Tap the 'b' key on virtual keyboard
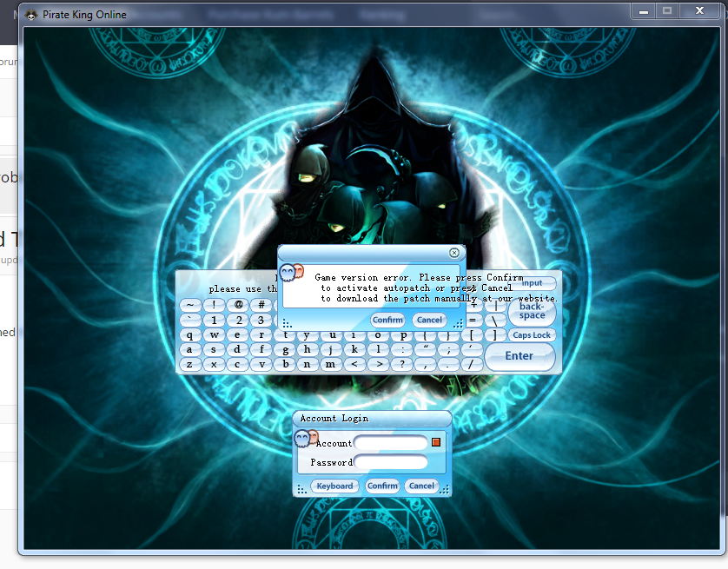This screenshot has height=569, width=728. pos(285,364)
